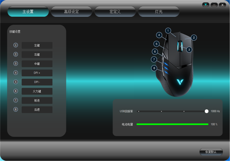230x161 pixels.
Task: Open button 8 assignment 后退
Action: click(x=37, y=109)
